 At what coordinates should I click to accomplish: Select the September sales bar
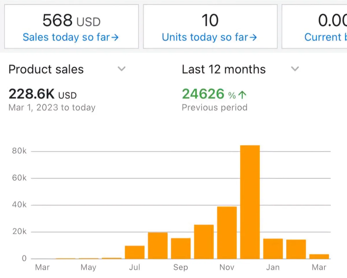[x=181, y=248]
